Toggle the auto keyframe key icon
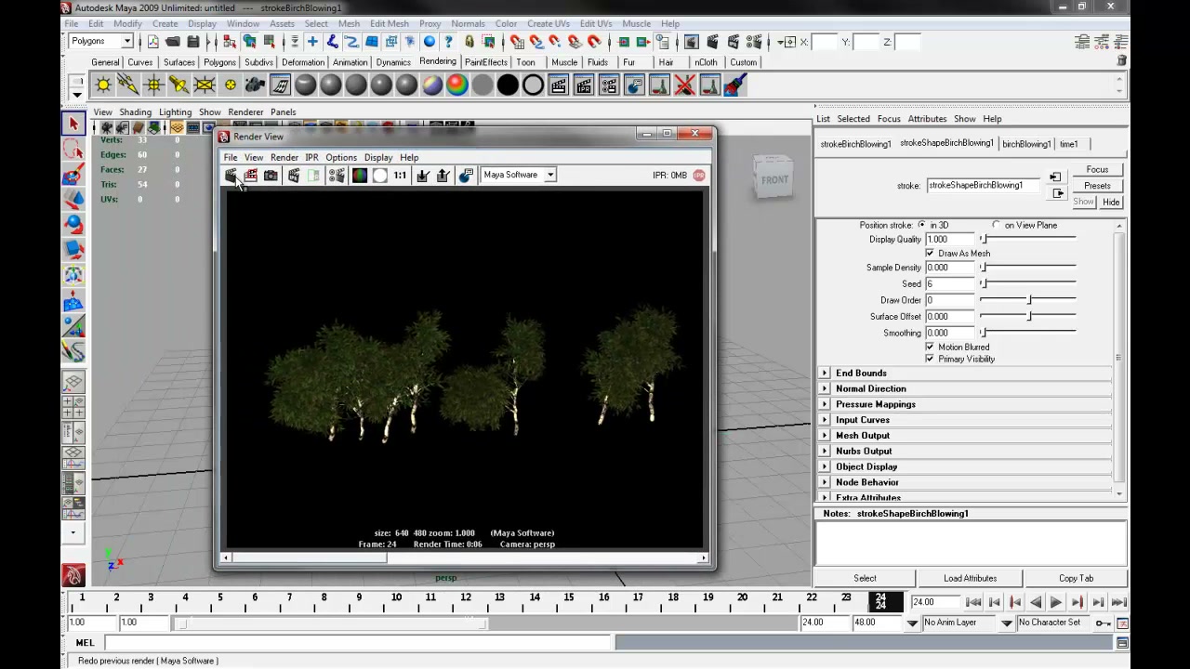Image resolution: width=1190 pixels, height=669 pixels. coord(1103,623)
